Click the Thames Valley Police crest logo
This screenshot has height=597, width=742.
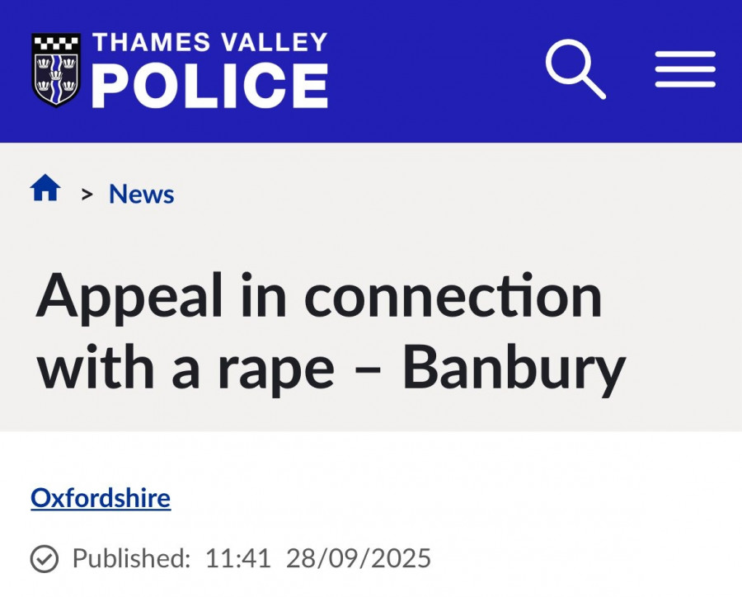point(56,71)
